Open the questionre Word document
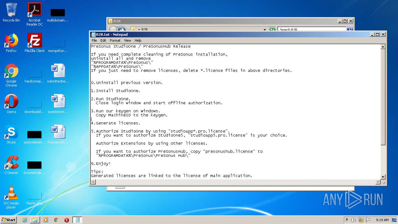This screenshot has height=224, width=398. 58,104
